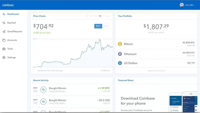Click the Jori Lallo username
The image size is (200, 113).
coord(189,5)
